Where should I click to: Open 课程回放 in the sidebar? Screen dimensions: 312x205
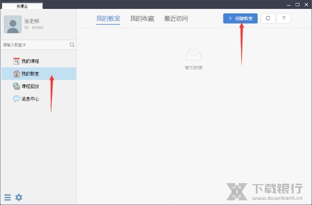coord(39,86)
